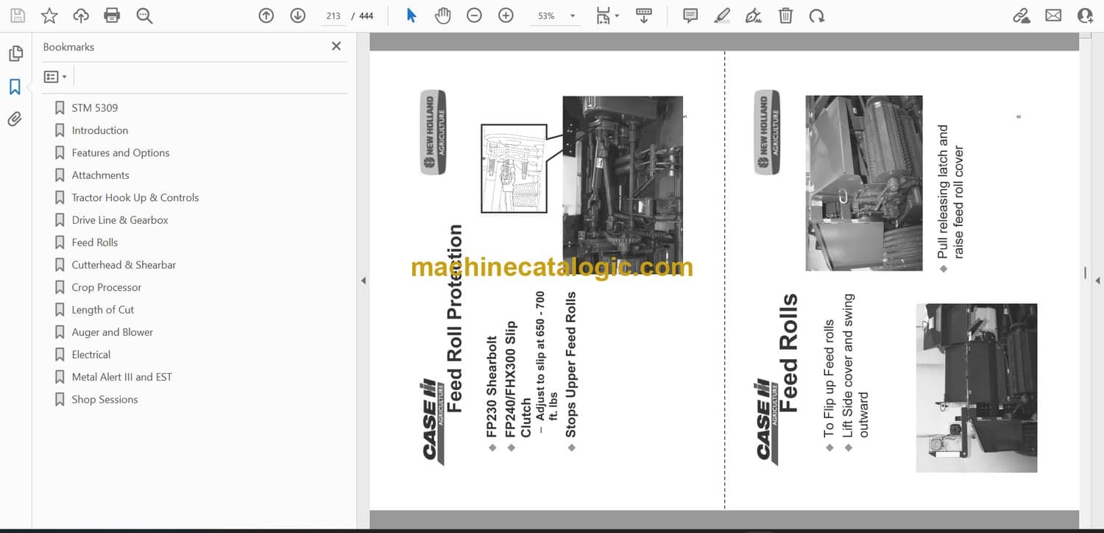Open Features and Options bookmark

(121, 152)
